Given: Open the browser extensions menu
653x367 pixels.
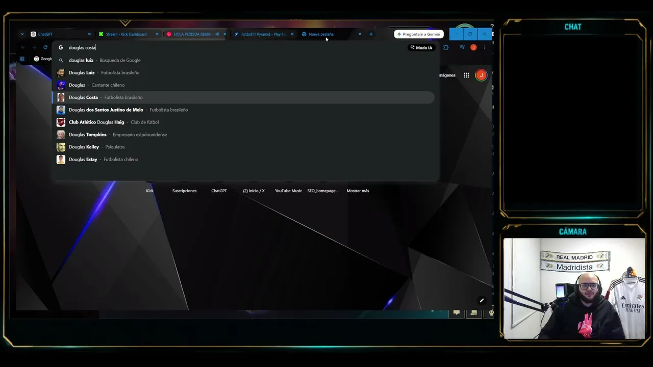Looking at the screenshot, I should pos(446,47).
